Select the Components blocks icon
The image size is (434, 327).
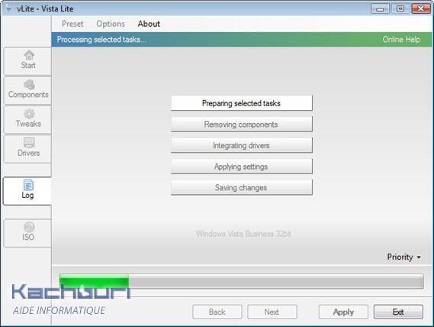[29, 85]
